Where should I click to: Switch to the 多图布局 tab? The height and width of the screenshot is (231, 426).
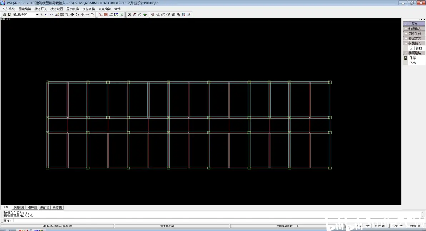click(19, 207)
